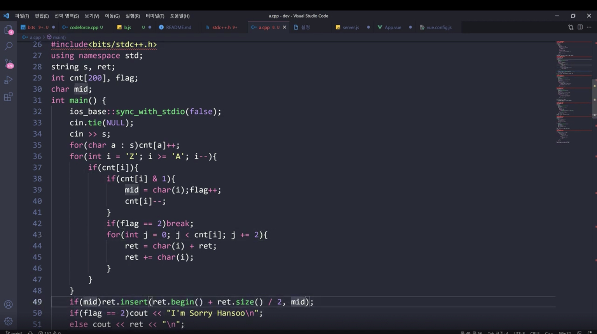Viewport: 597px width, 334px height.
Task: Click the unsaved dot on the b.ts tab
Action: (53, 27)
